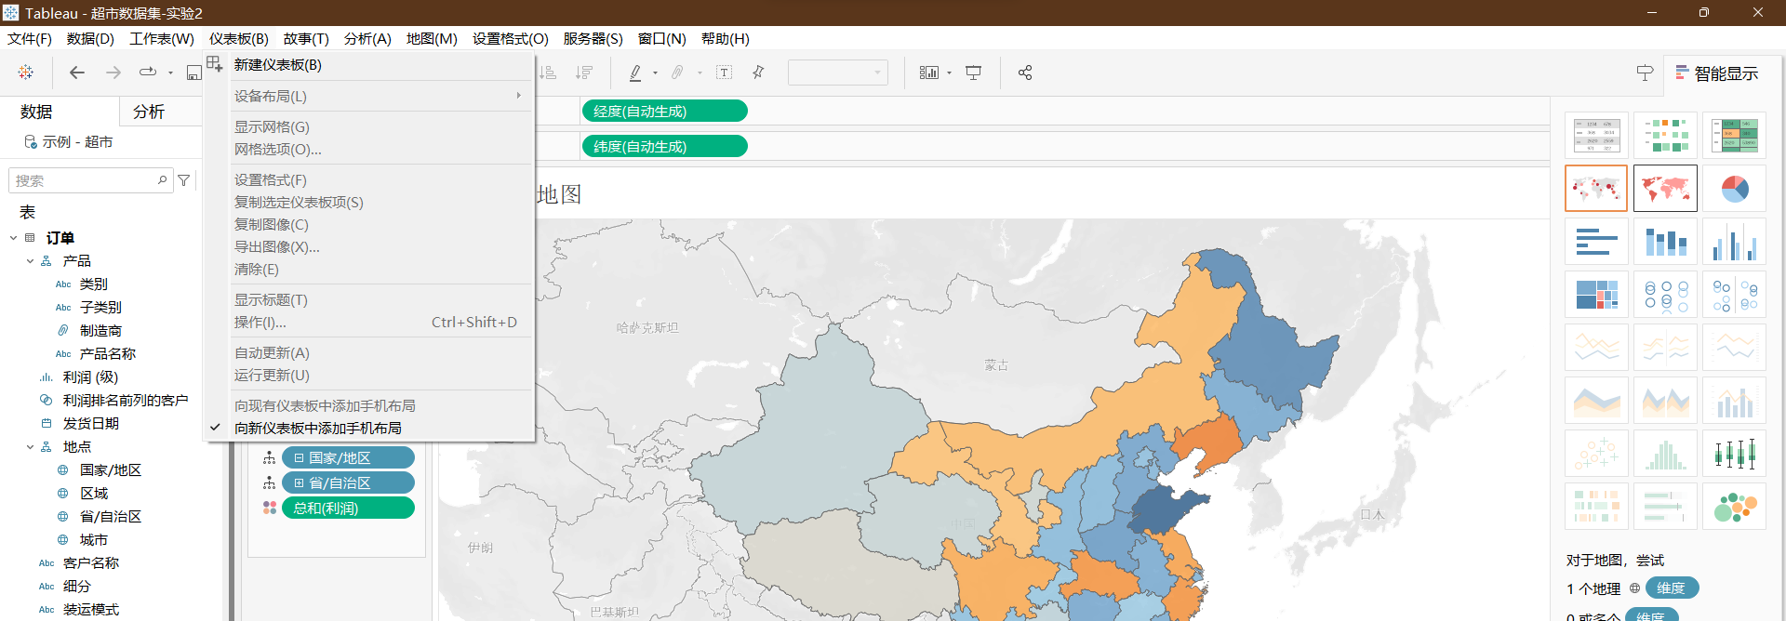Screen dimensions: 1786x621
Task: Click the highlight pen icon
Action: pos(635,72)
